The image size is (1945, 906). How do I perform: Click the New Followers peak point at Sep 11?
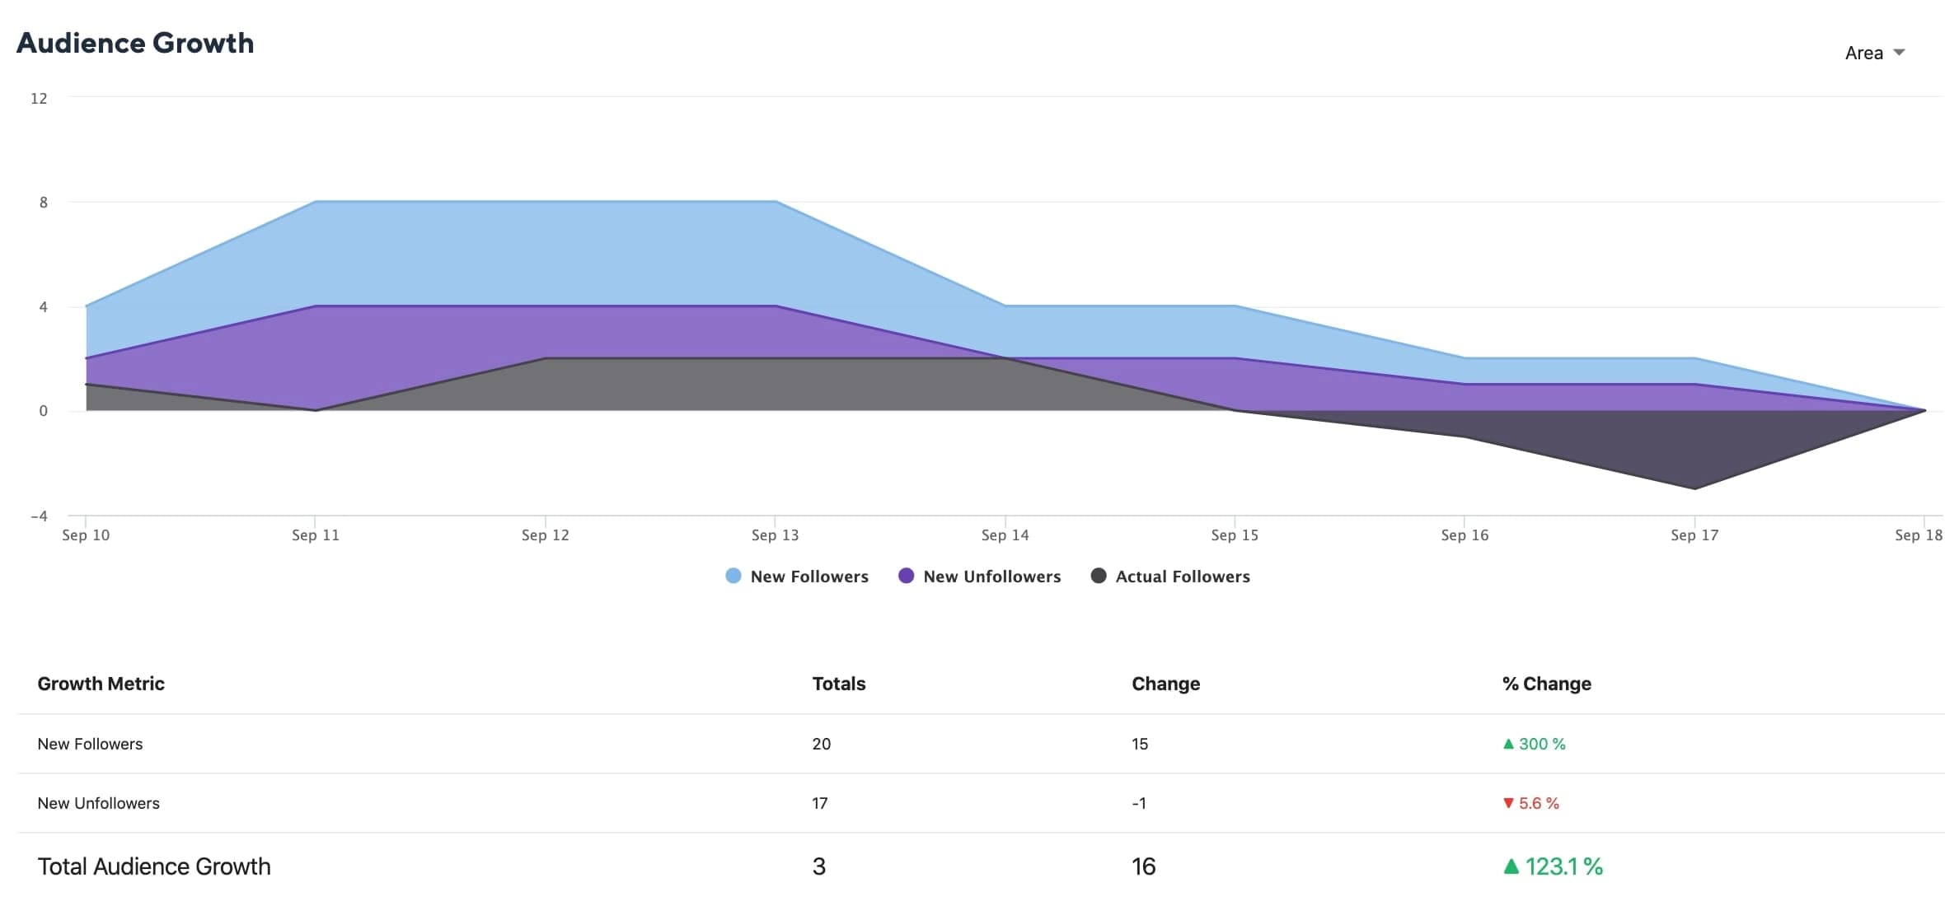(316, 202)
